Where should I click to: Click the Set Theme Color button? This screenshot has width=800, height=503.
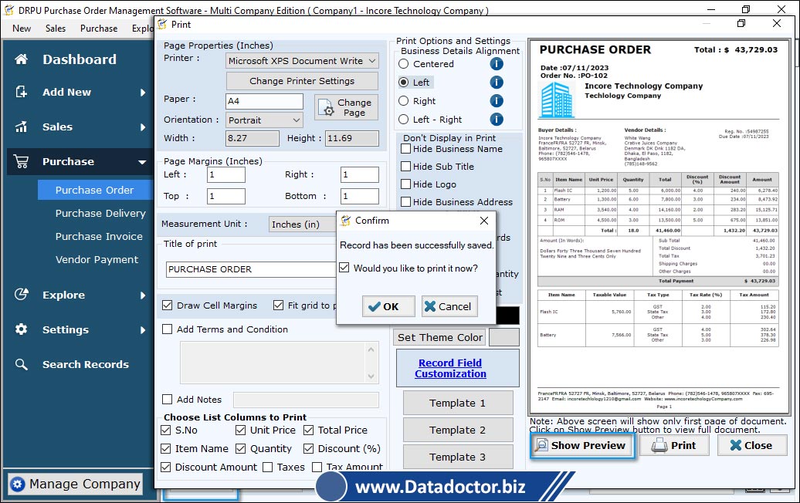(x=440, y=337)
